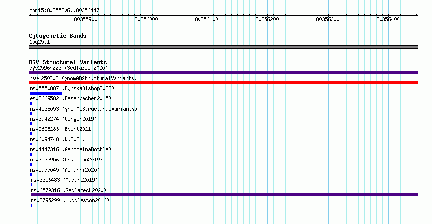Viewport: 432px width, 224px height.
Task: Select the gray 15q25.1 cytogenetic band bar
Action: (223, 47)
